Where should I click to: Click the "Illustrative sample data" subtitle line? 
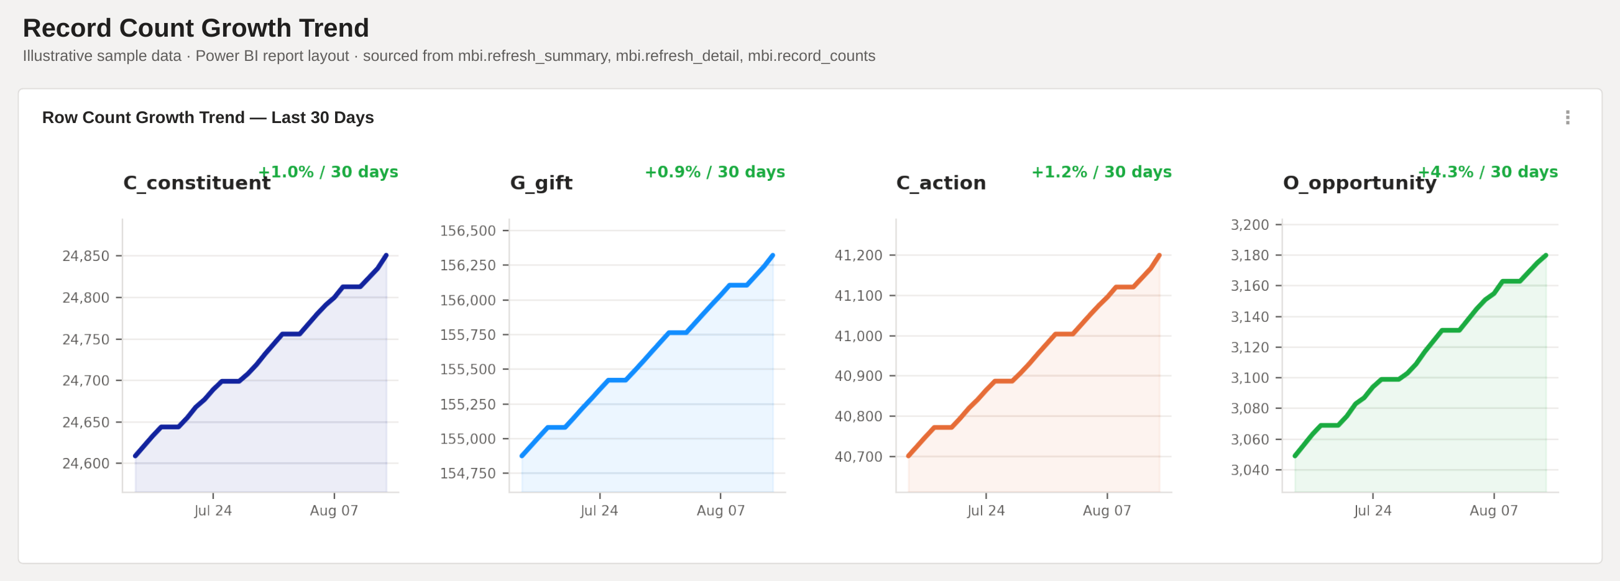449,56
